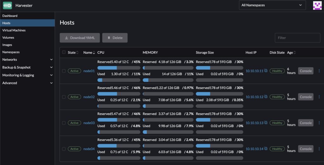Click the Download YAML button
This screenshot has height=165, width=324.
coord(80,38)
